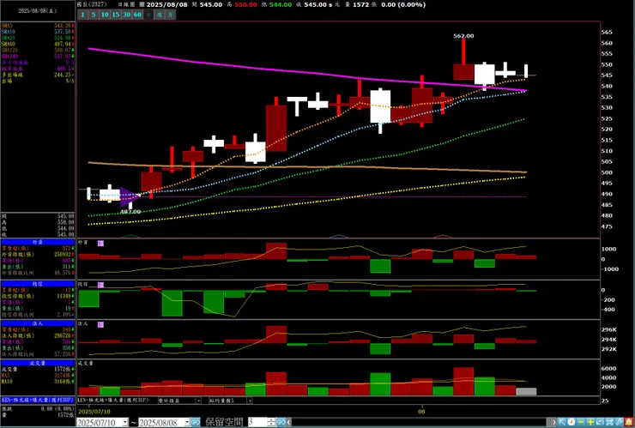
Task: Zoom in with the yellow plus icon
Action: pos(590,422)
